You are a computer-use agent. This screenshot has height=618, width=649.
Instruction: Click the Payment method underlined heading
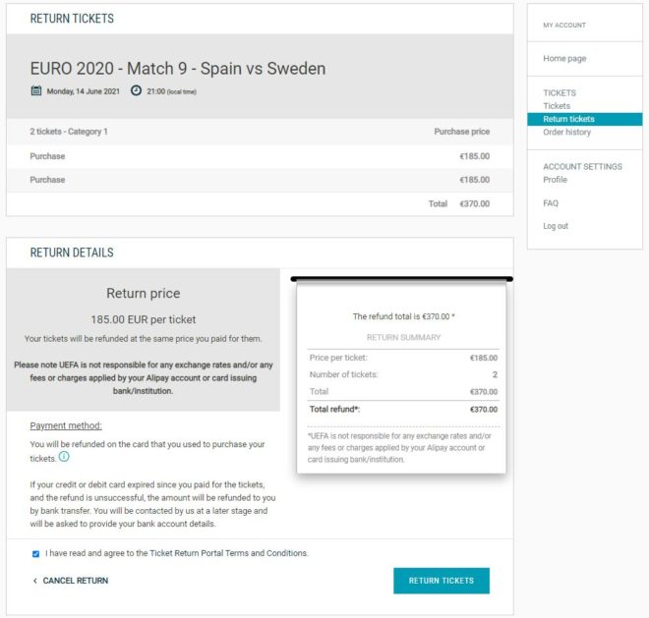click(66, 425)
